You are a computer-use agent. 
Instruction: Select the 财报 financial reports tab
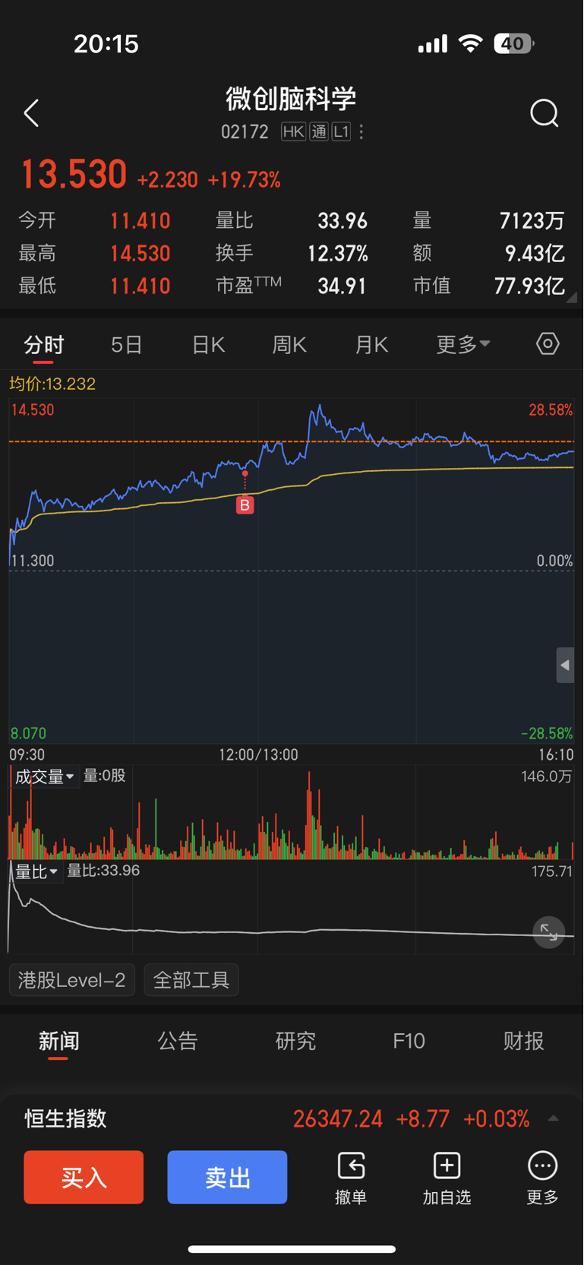[x=523, y=1041]
